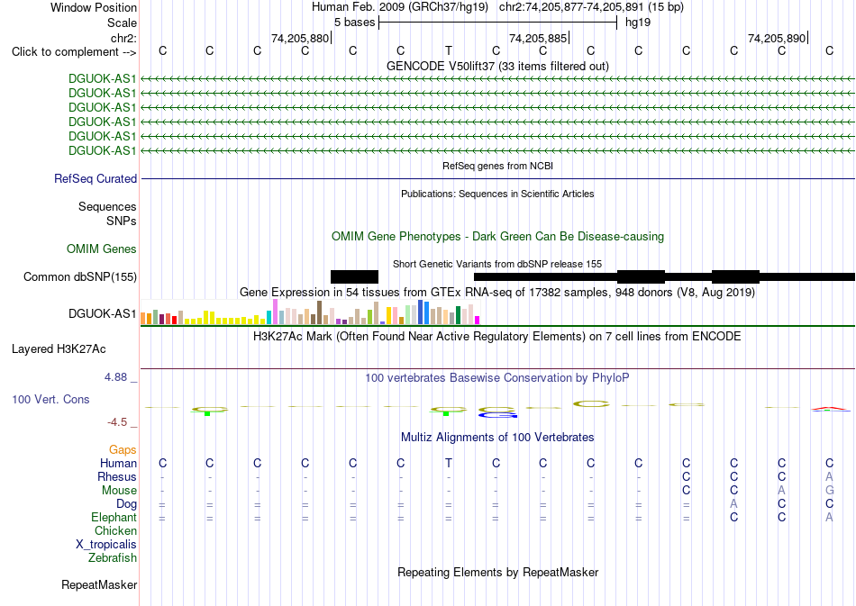Viewport: 856px width, 606px height.
Task: Open 'Gene Expression in 54 tissues from GTEx' title
Action: pyautogui.click(x=497, y=292)
